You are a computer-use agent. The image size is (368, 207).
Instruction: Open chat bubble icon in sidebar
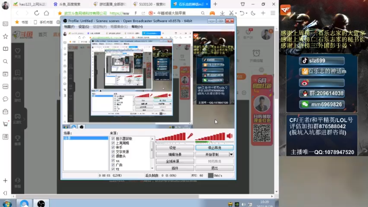5,99
